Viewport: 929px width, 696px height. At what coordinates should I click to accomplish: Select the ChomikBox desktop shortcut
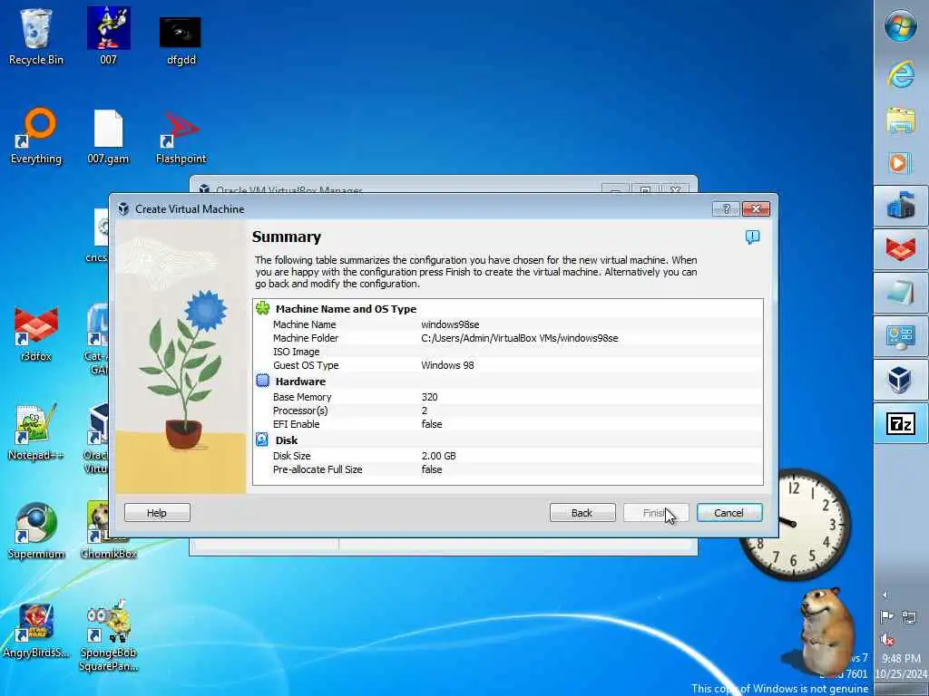coord(109,531)
